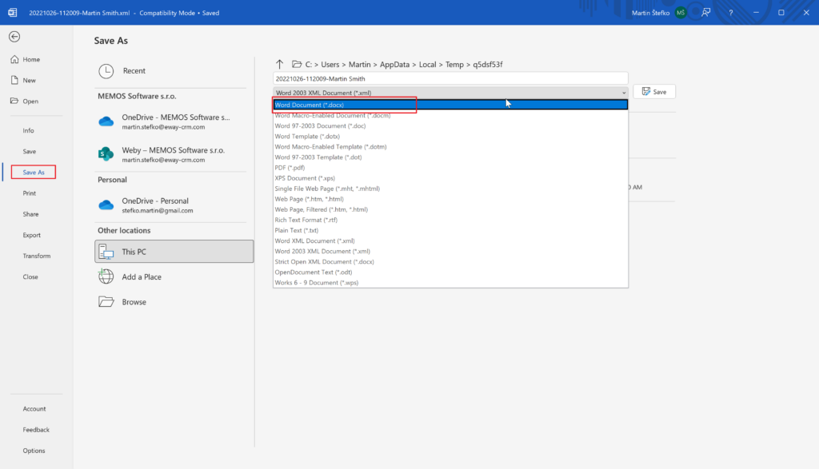Click the Help question mark icon
The width and height of the screenshot is (819, 469).
pos(731,13)
